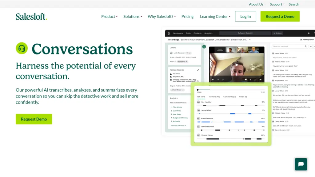This screenshot has width=315, height=177.
Task: Click the Recordings breadcrumb link
Action: click(x=173, y=40)
